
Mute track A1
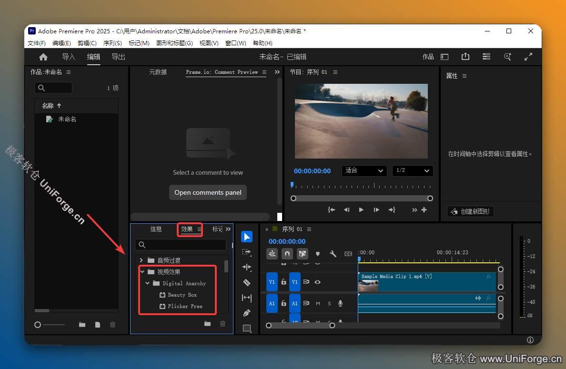pyautogui.click(x=318, y=303)
